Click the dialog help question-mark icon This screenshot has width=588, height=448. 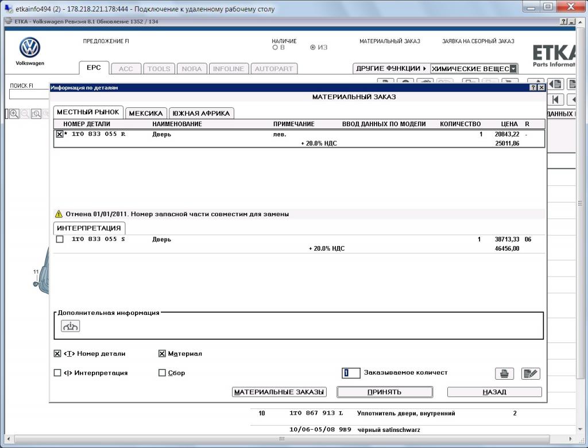(533, 87)
